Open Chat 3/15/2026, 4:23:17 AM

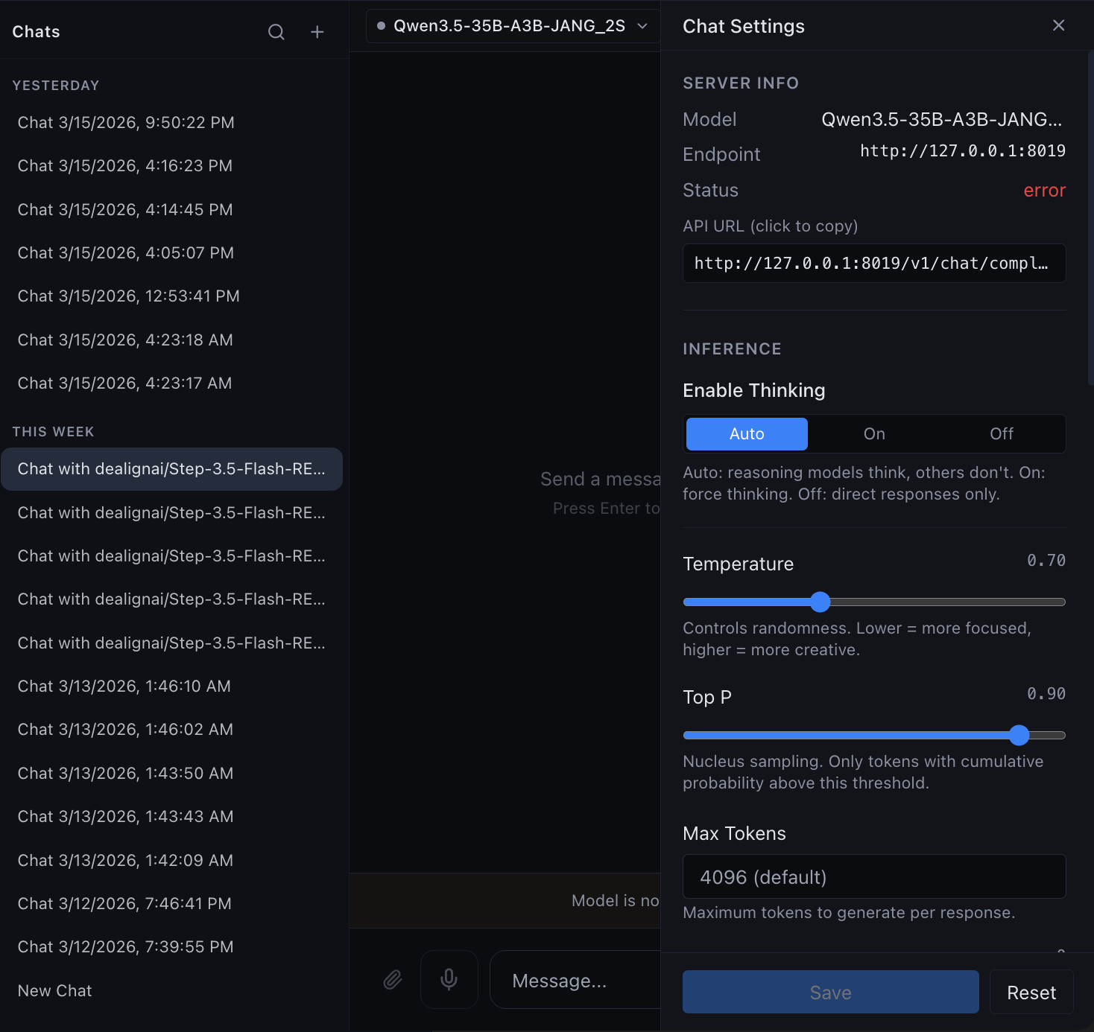[172, 383]
